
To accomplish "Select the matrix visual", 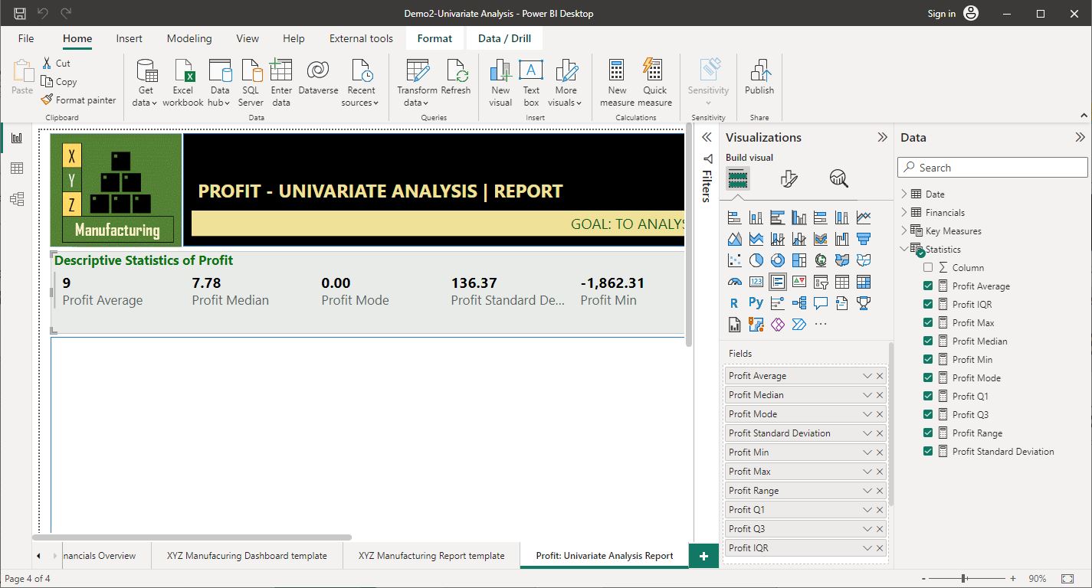I will (x=864, y=282).
